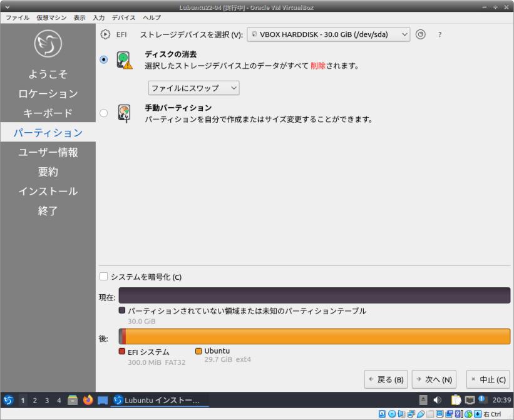Click the ユーザー情報 step in sidebar
The height and width of the screenshot is (420, 514).
pos(48,152)
